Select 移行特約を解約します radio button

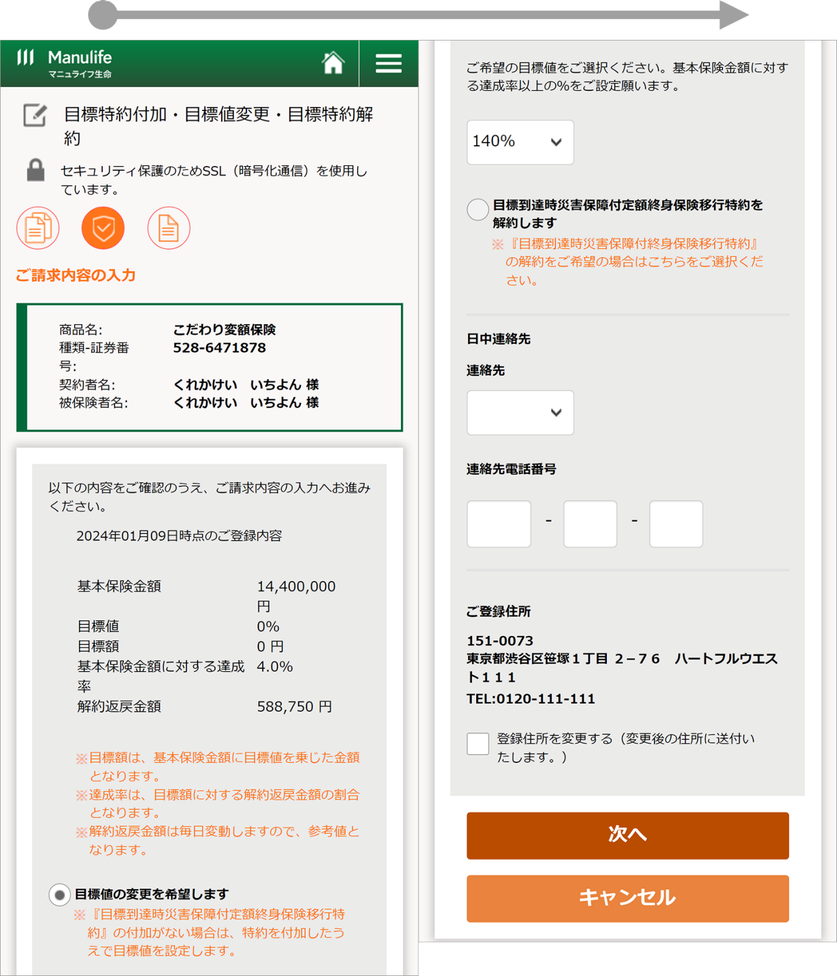478,209
